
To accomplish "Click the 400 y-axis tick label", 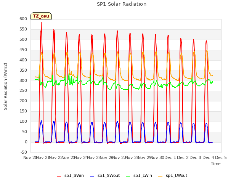I will [23, 60].
